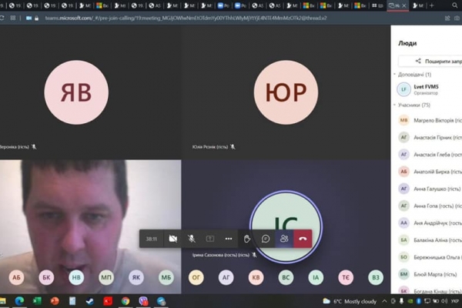This screenshot has width=462, height=308.
Task: Click the ЯВ participant avatar
Action: click(76, 92)
